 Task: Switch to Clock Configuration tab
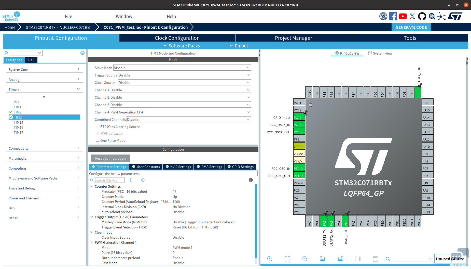pos(177,38)
